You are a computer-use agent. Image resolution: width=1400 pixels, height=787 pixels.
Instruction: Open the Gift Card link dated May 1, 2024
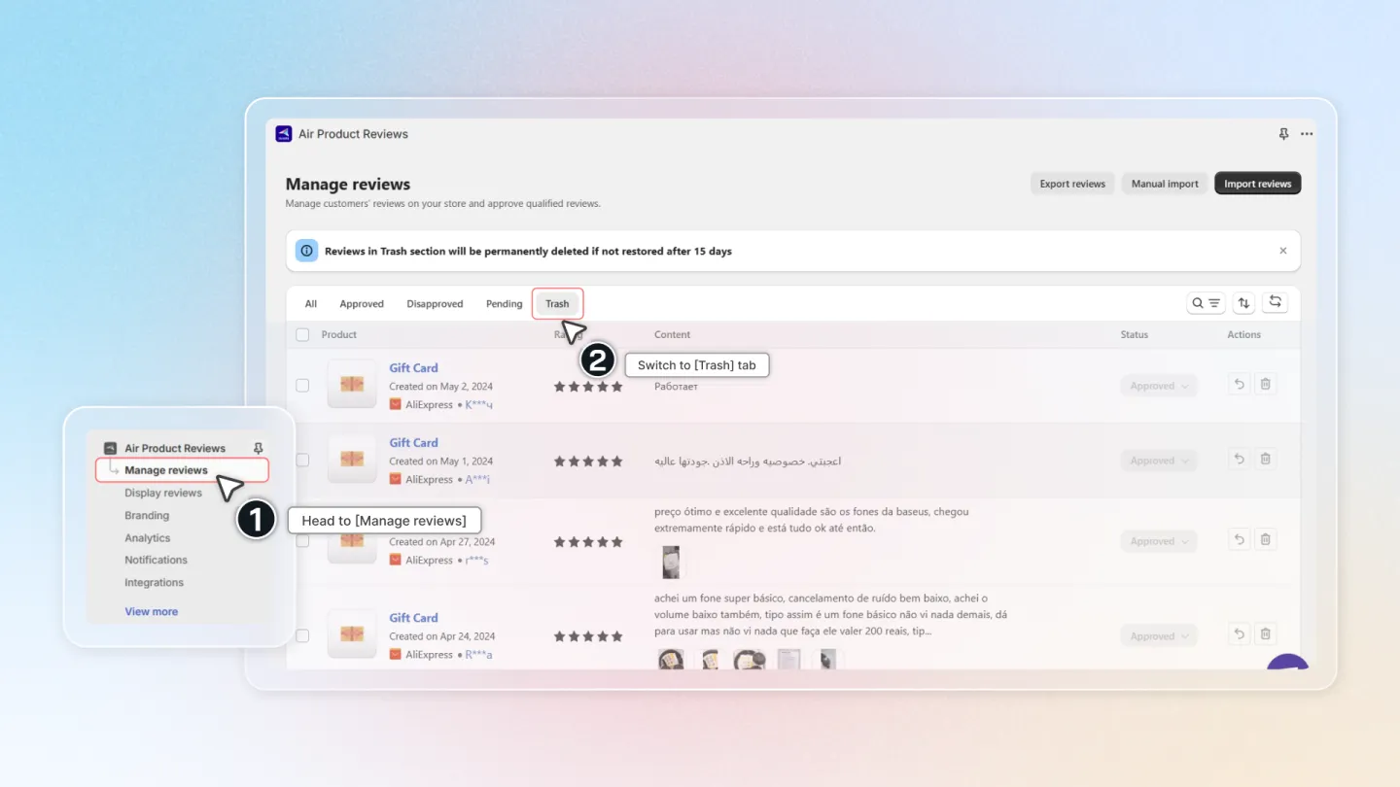coord(414,443)
